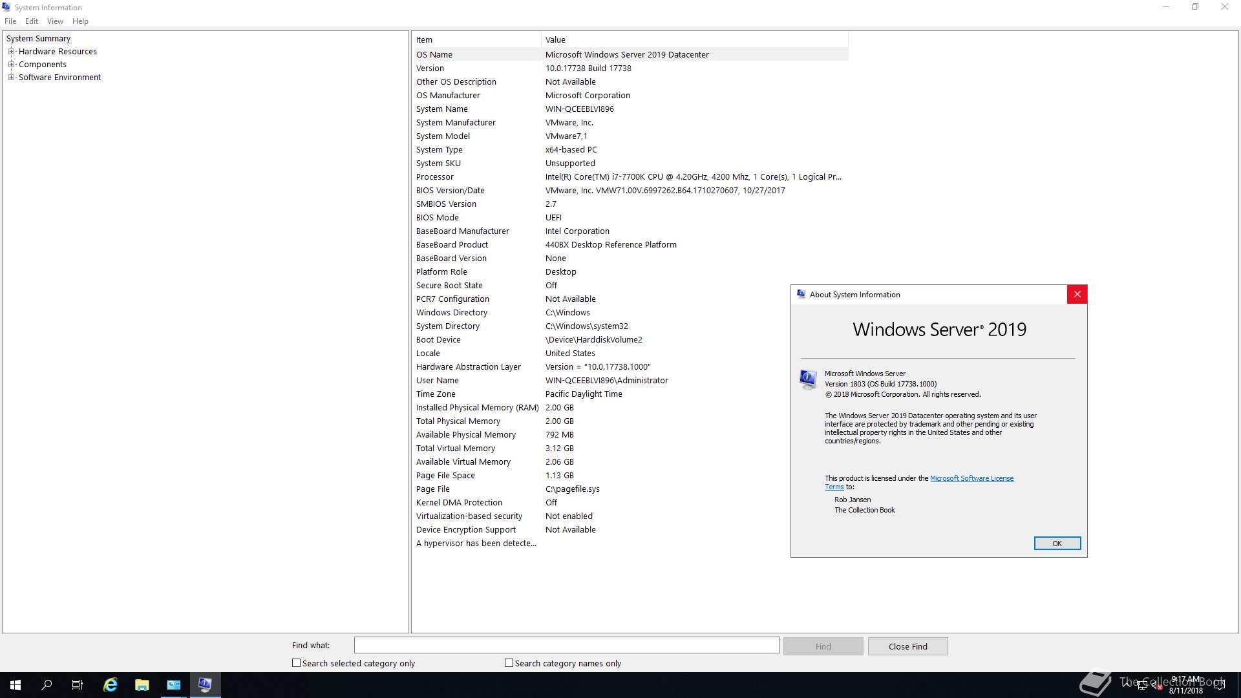Click value x64-based PC for System Type
This screenshot has height=698, width=1241.
pos(571,150)
